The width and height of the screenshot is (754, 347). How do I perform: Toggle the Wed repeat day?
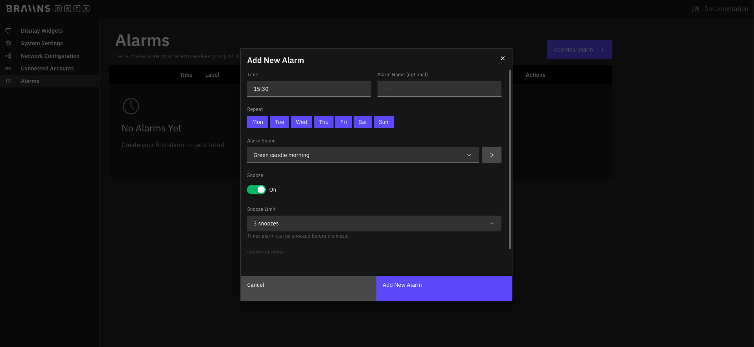(302, 122)
